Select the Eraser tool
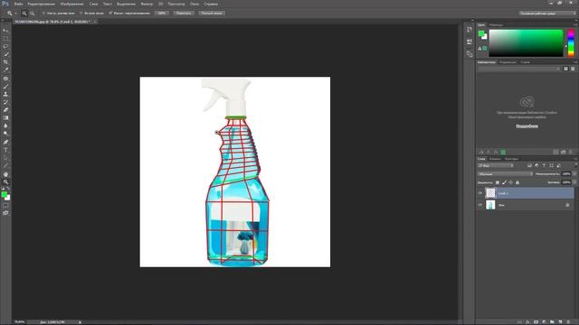Viewport: 579px width, 325px height. click(x=5, y=110)
